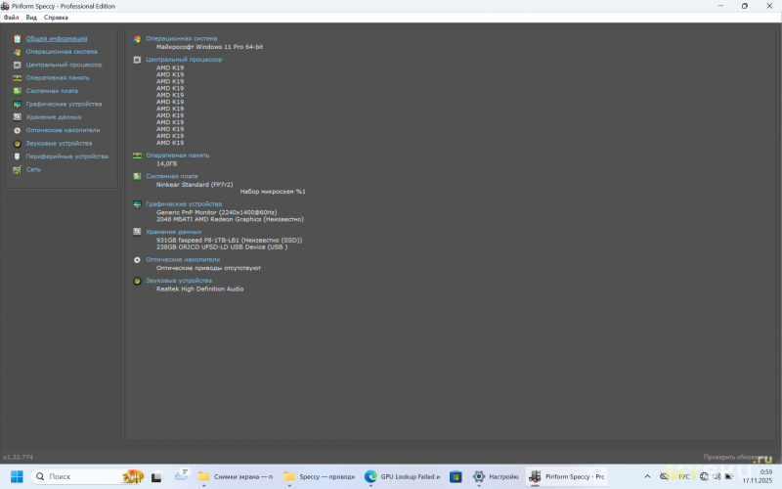
Task: Open Операционная система section from the sidebar
Action: click(x=61, y=51)
